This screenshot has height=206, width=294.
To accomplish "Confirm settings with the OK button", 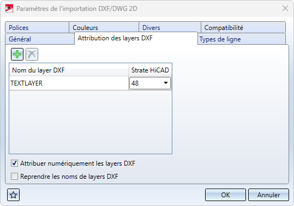I will (225, 195).
